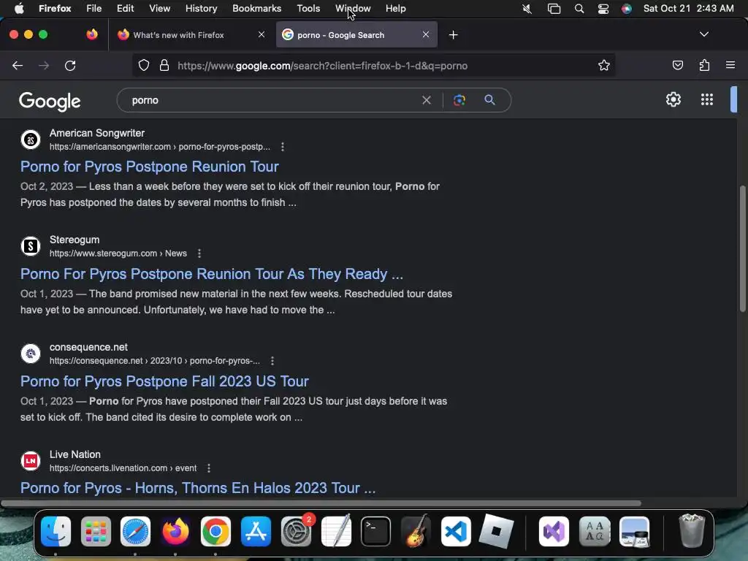
Task: Open Launchpad from the Dock
Action: point(96,531)
